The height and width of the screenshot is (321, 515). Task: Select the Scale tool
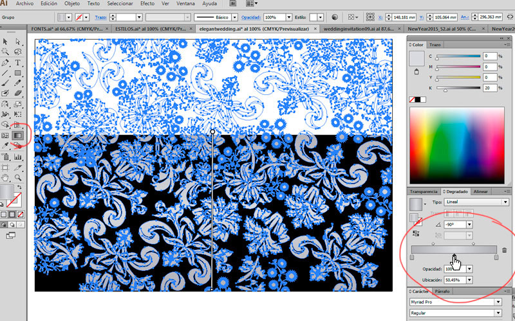(x=18, y=104)
